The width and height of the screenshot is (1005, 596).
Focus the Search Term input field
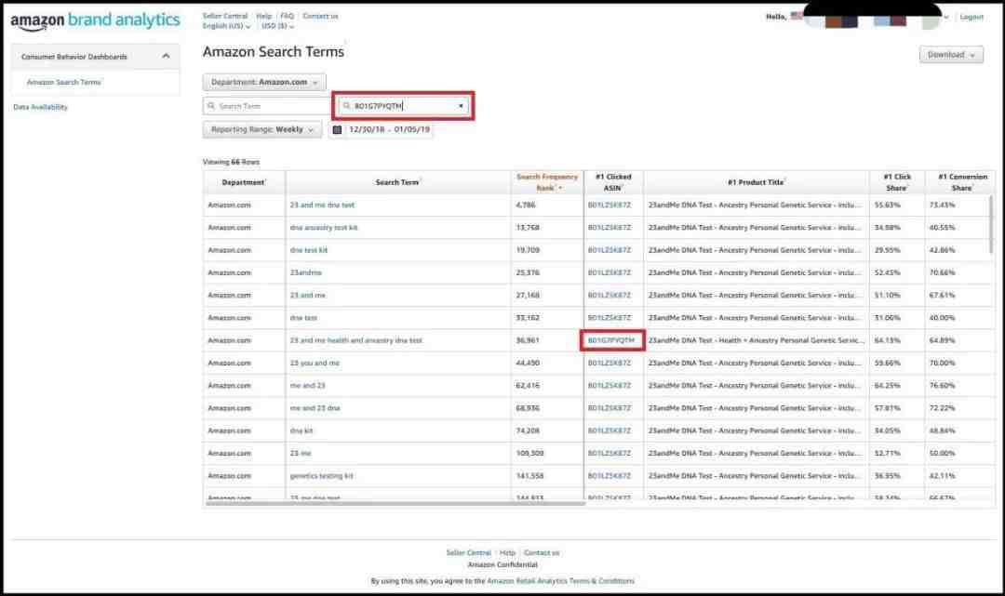coord(267,106)
